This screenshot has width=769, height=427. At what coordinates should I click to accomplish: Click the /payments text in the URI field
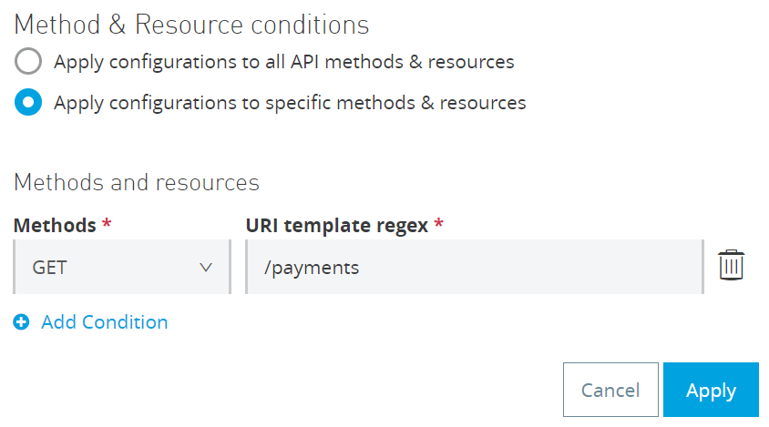312,269
